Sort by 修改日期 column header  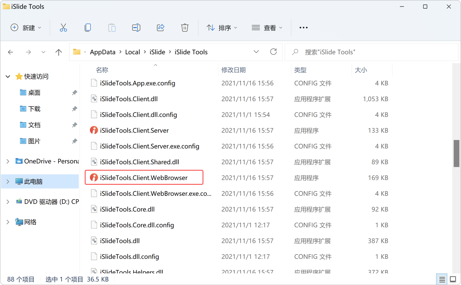[x=233, y=70]
